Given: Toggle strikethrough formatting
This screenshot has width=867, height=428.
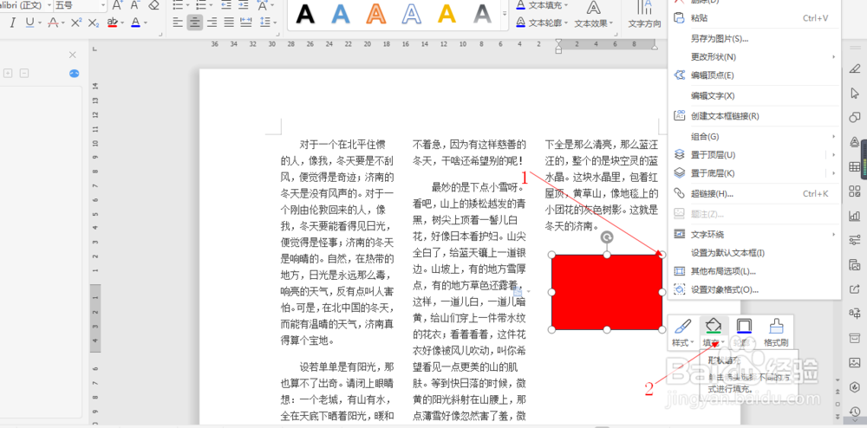Looking at the screenshot, I should tap(53, 23).
